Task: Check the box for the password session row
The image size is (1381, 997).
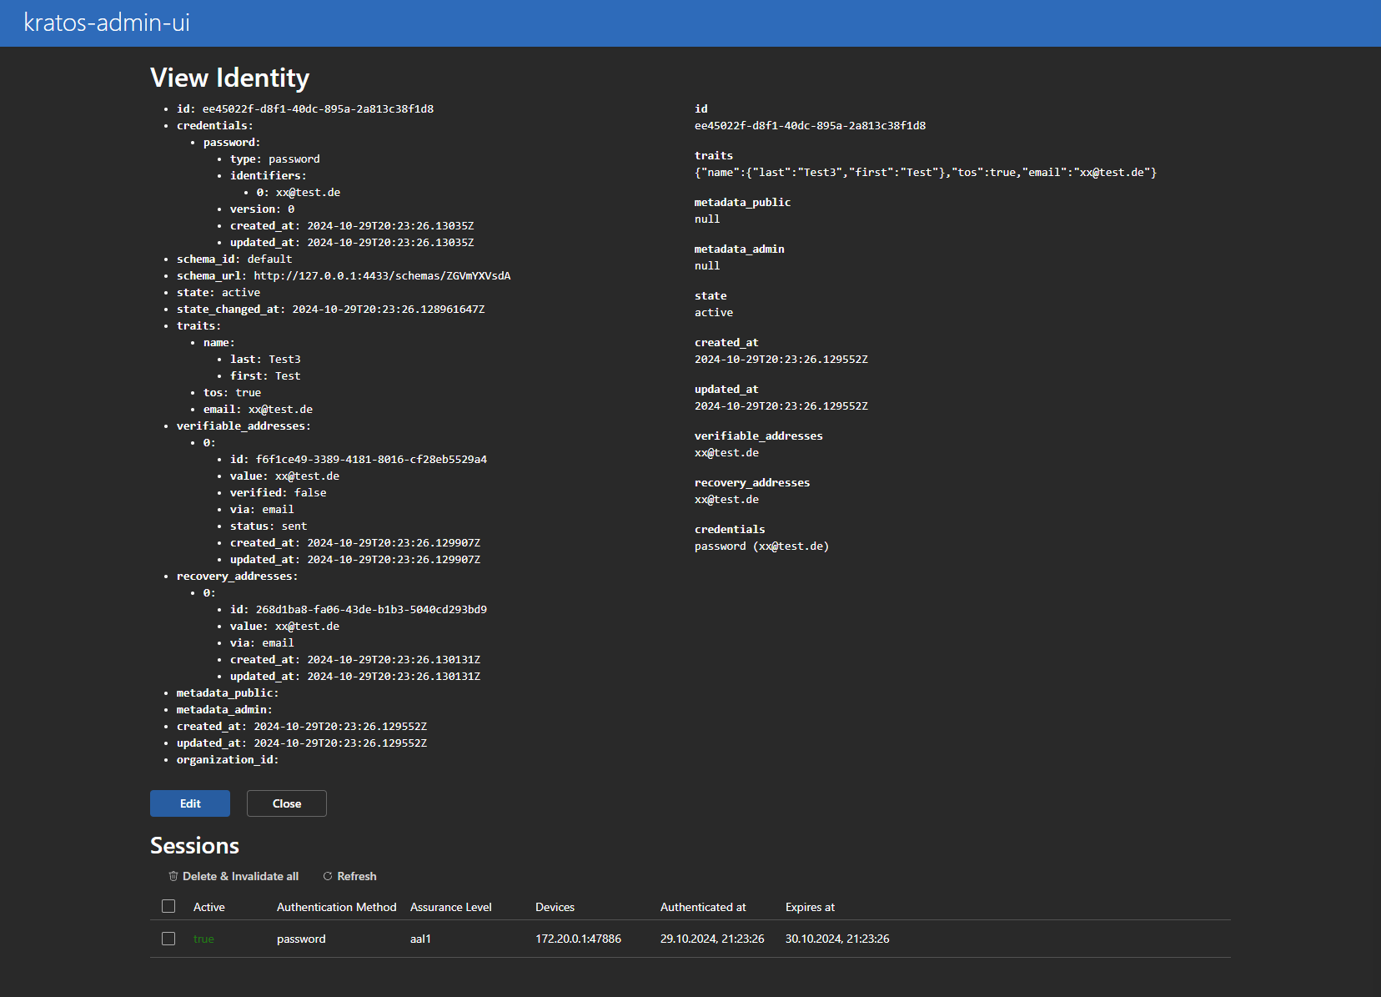Action: 168,939
